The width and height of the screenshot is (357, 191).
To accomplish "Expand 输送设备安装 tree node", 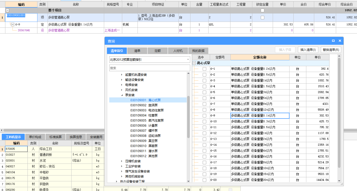I will point(121,80).
